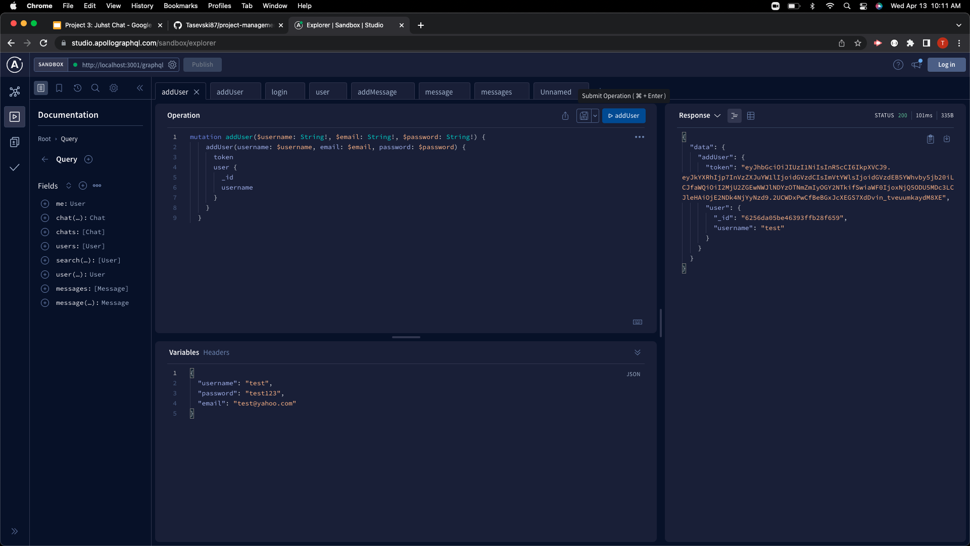Viewport: 970px width, 546px height.
Task: Collapse the Variables panel with double chevron
Action: coord(637,352)
